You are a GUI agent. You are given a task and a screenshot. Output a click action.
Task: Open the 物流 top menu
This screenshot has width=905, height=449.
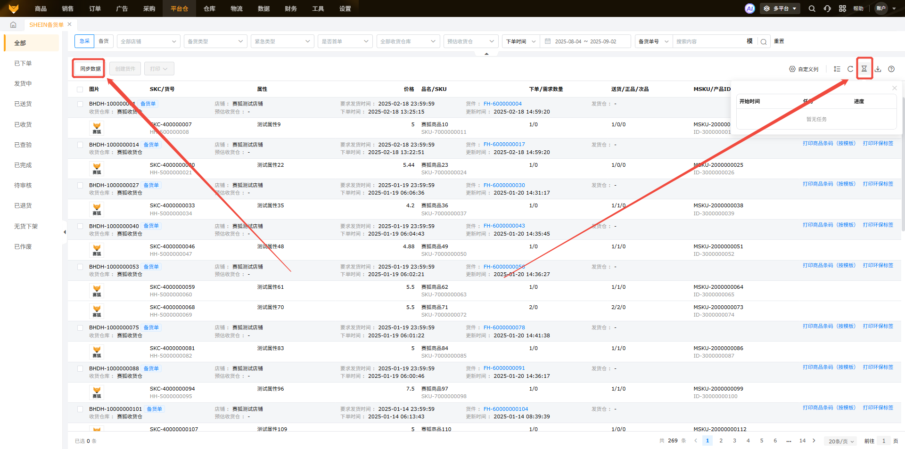[x=237, y=8]
